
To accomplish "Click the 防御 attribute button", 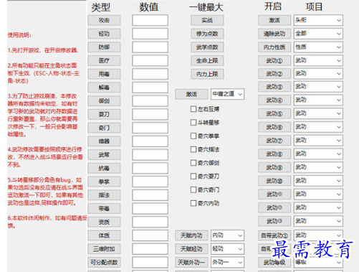I will point(104,47).
